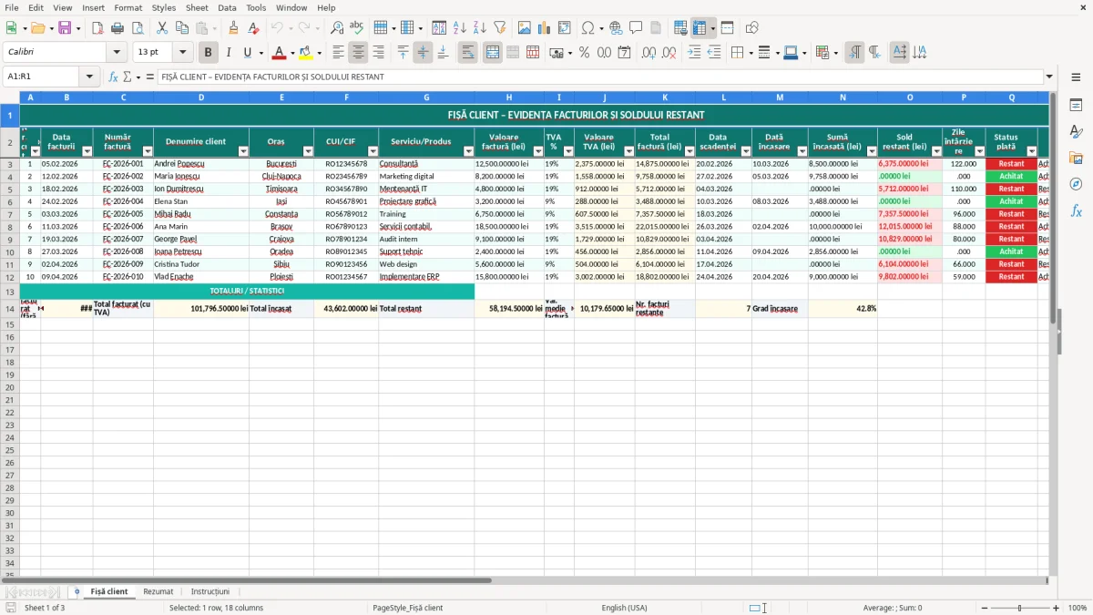Apply the red font color swatch
Viewport: 1093px width, 615px height.
click(x=280, y=53)
